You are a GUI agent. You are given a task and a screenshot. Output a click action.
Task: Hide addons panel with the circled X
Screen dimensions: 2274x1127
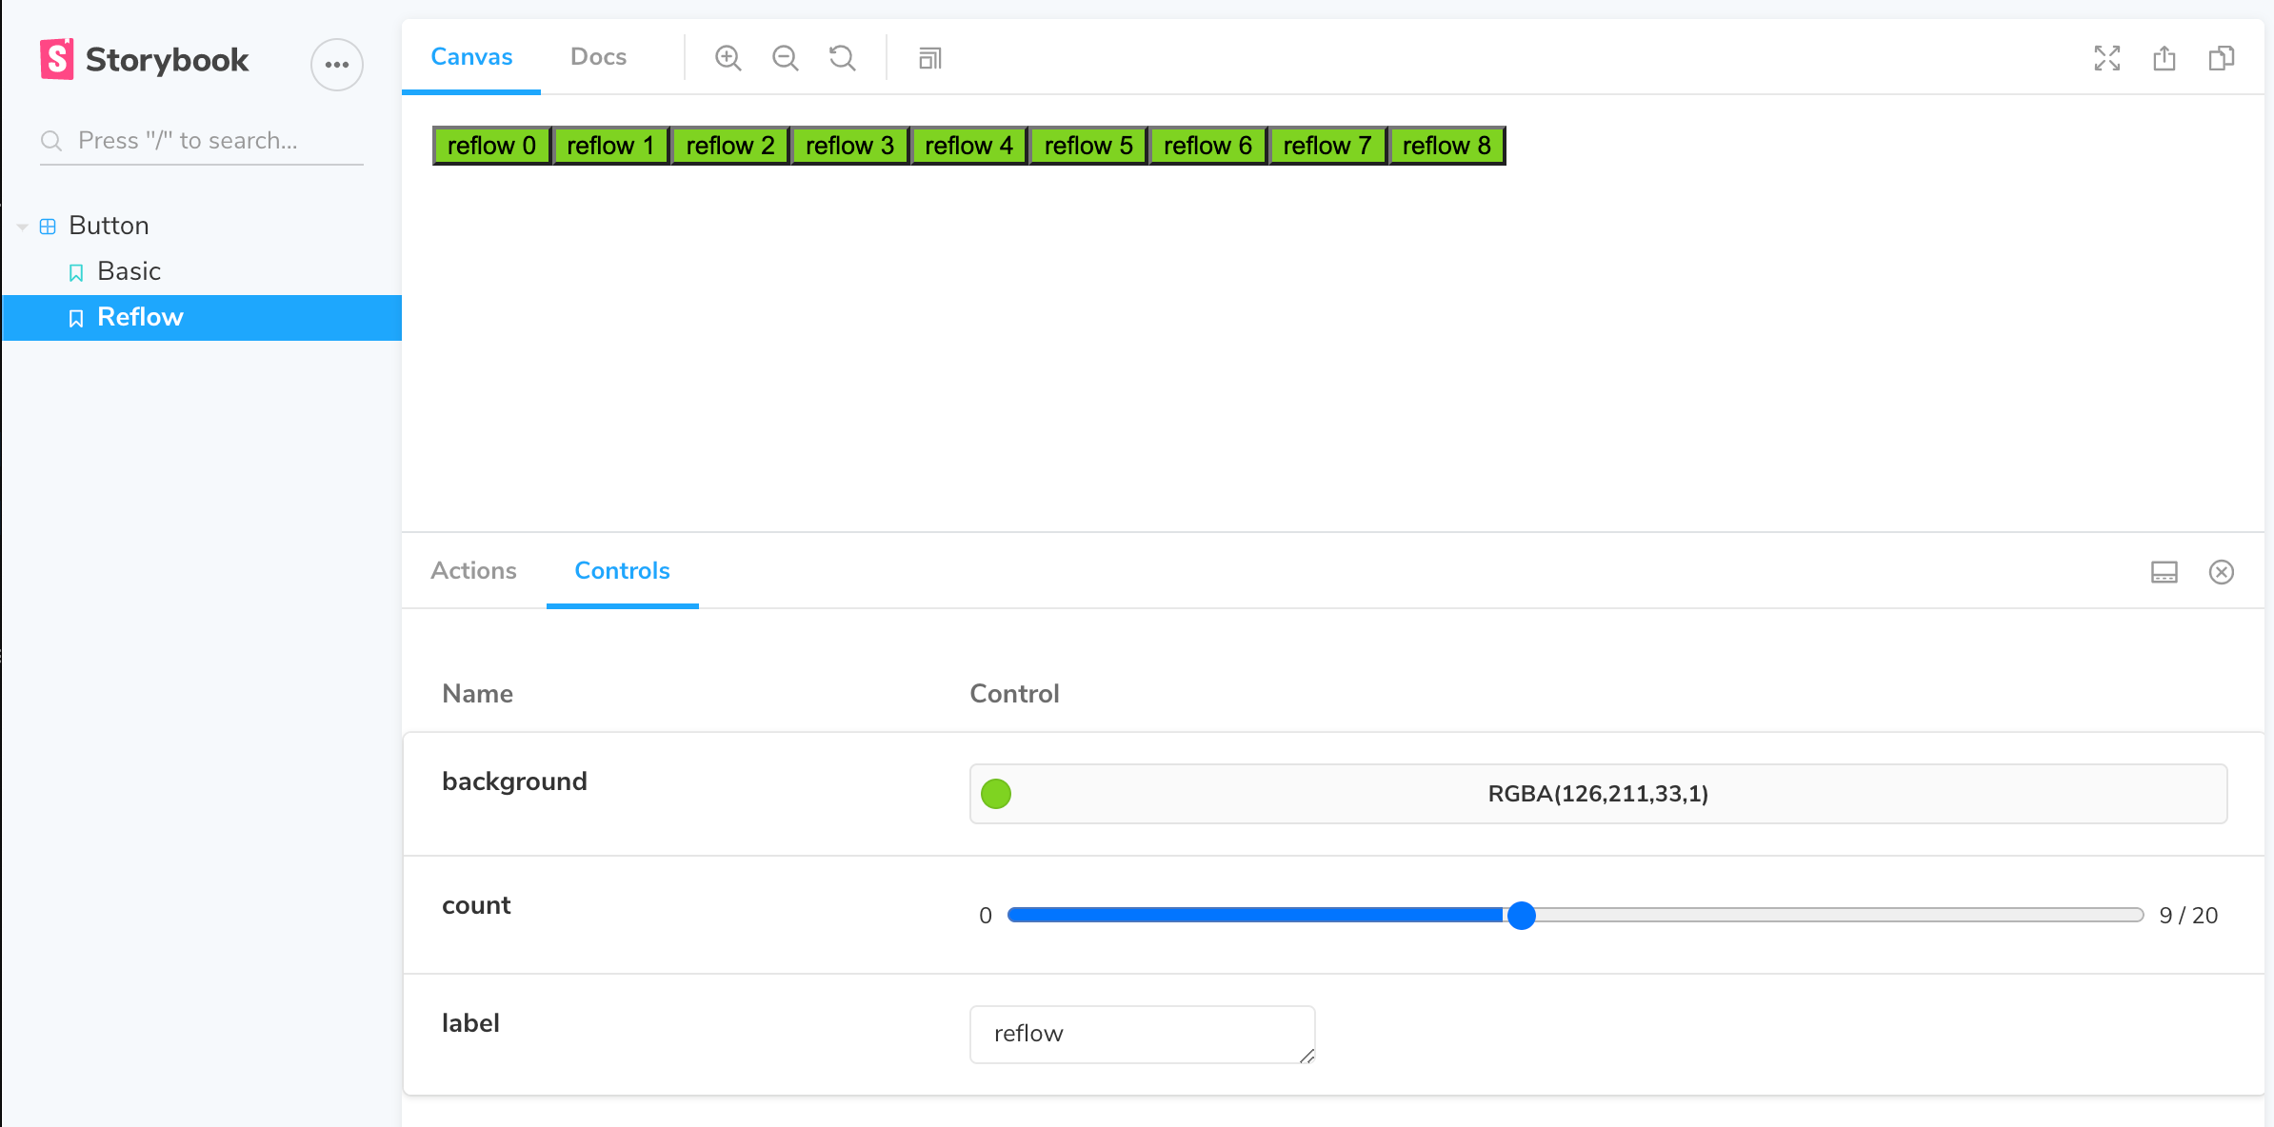(x=2221, y=572)
